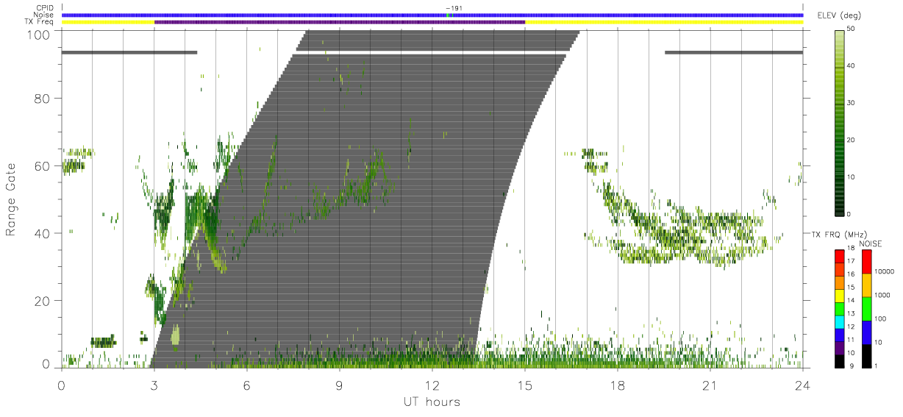Click the -191 CPID value marker
The image size is (903, 417).
tap(454, 8)
